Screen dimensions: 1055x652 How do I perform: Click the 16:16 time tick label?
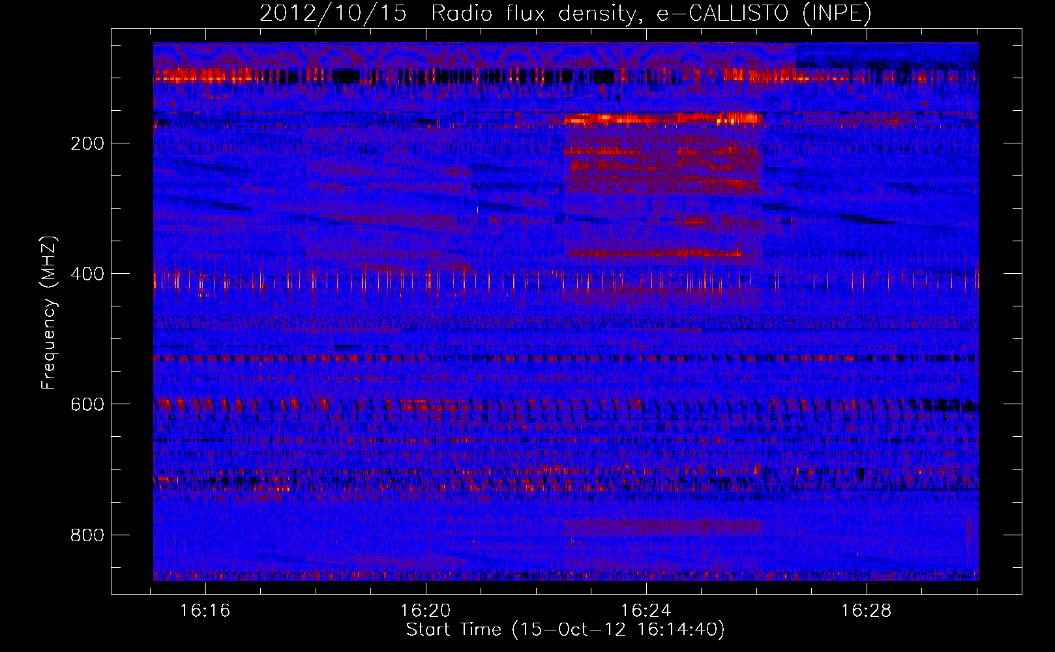pos(205,611)
